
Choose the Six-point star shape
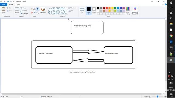point(57,13)
